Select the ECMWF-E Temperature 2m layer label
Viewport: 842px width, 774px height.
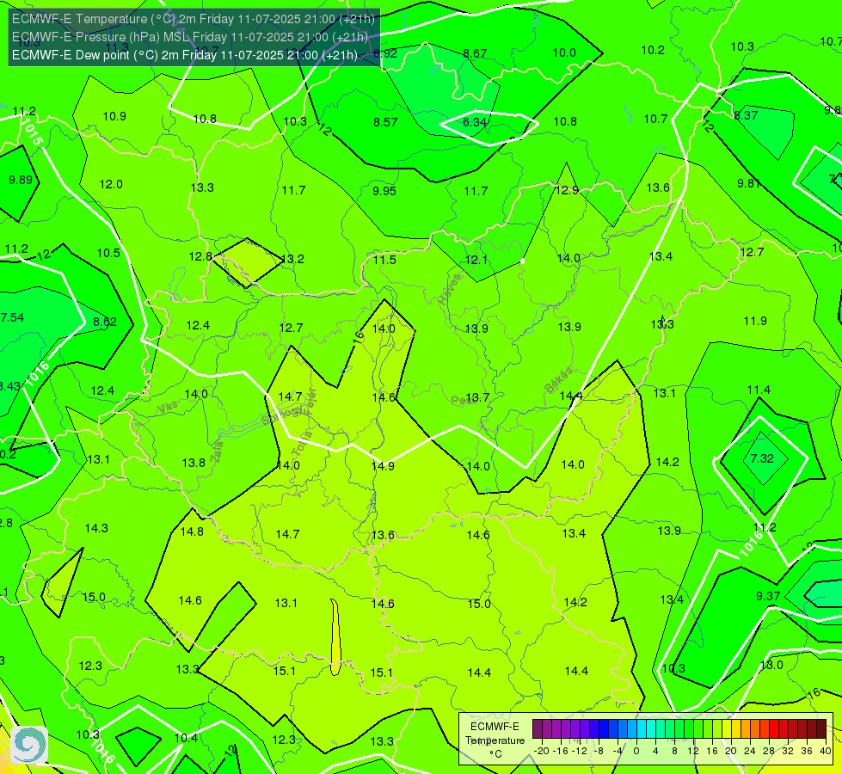(194, 19)
